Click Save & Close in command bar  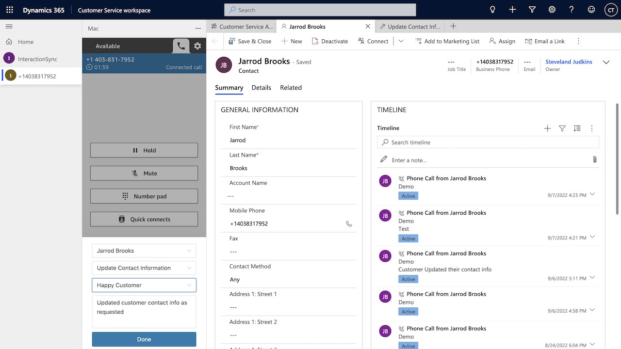tap(250, 41)
